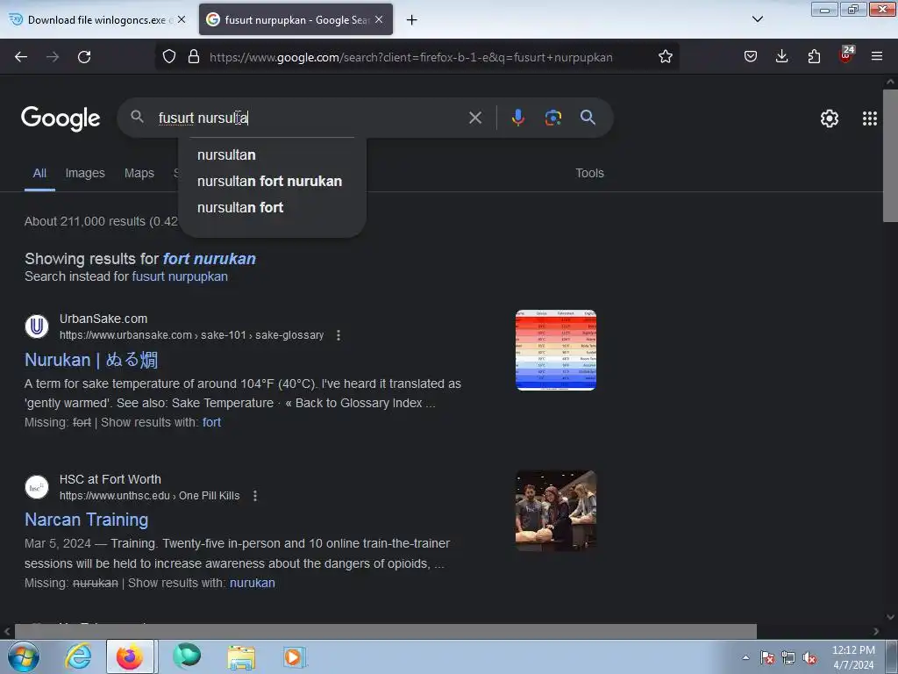This screenshot has width=898, height=674.
Task: Click the HSC site favicon
Action: coord(37,487)
